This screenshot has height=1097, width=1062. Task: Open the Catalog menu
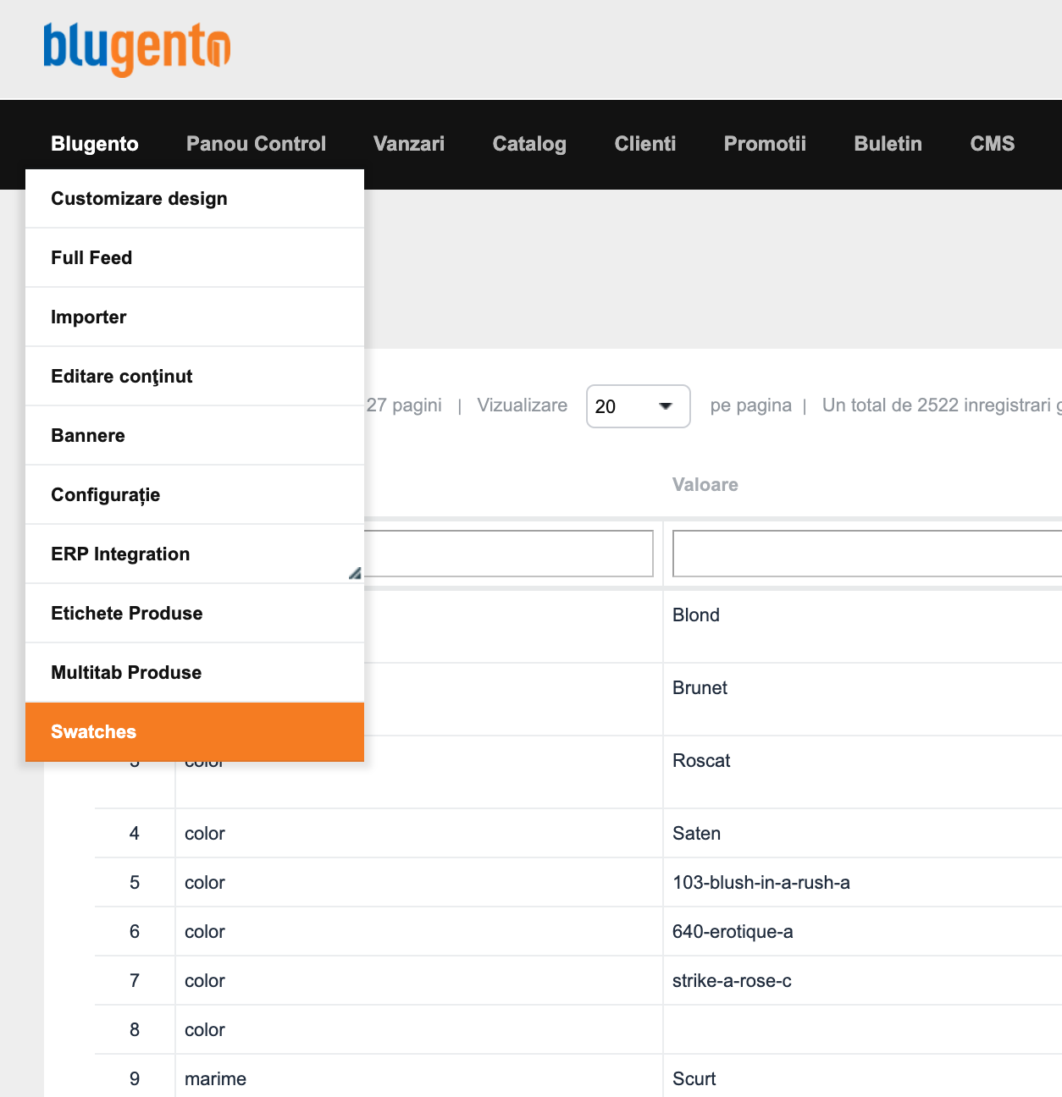point(529,144)
